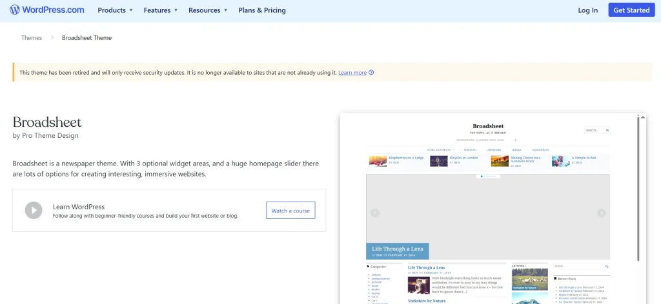The width and height of the screenshot is (661, 304).
Task: Open Plans & Pricing page
Action: coord(261,10)
